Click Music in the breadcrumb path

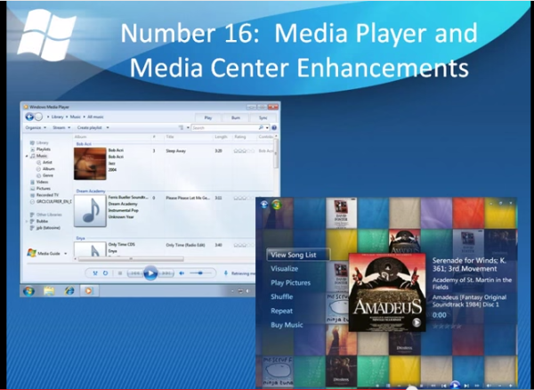[x=76, y=117]
